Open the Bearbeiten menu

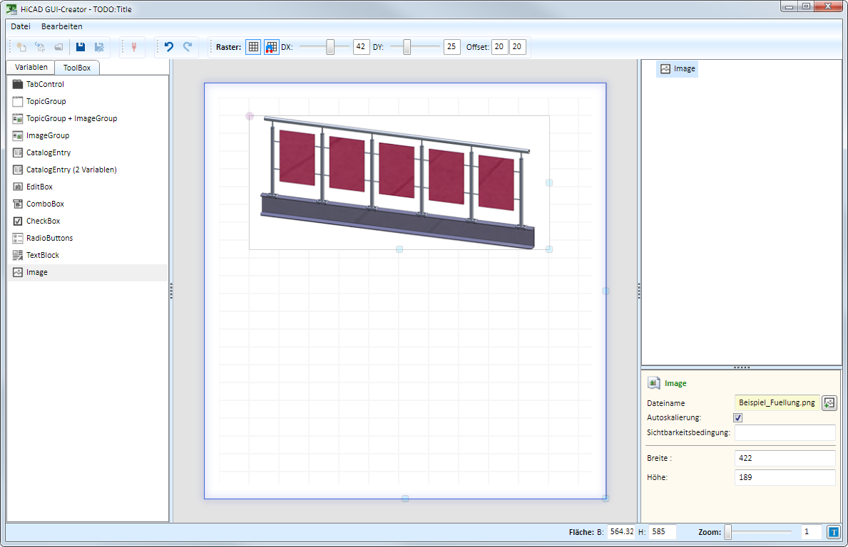click(x=61, y=26)
